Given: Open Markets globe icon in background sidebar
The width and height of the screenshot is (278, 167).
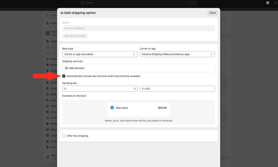Looking at the screenshot, I should [x=48, y=94].
